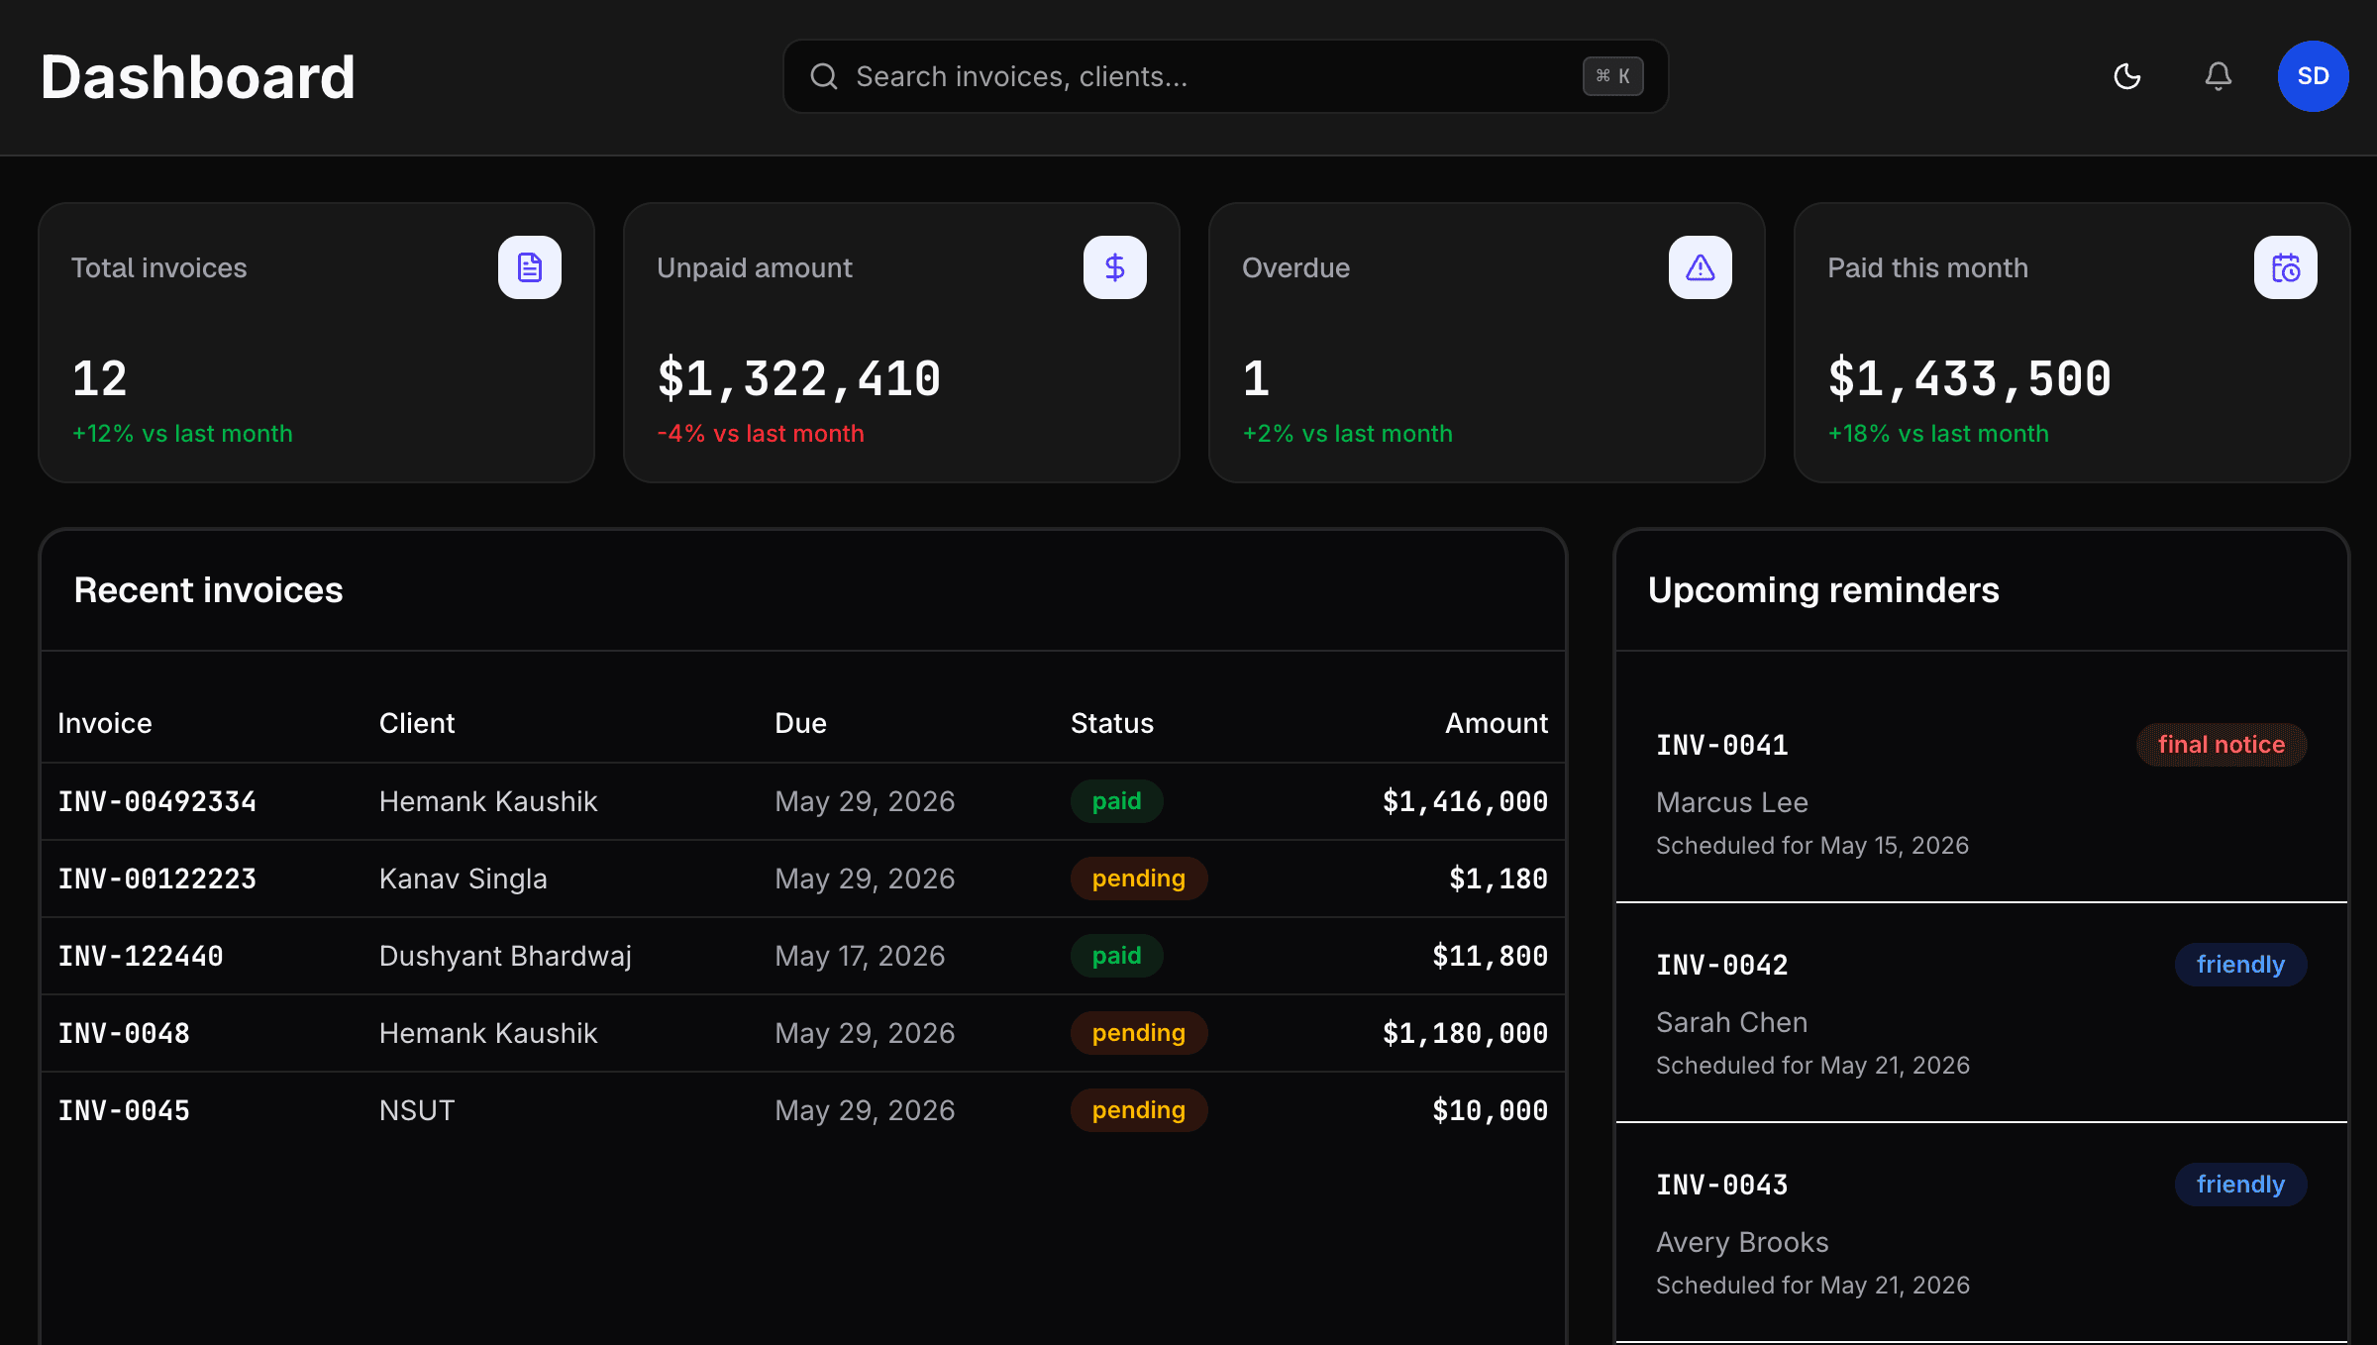Click the Amount column header
This screenshot has height=1345, width=2377.
point(1497,723)
